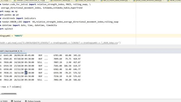Click the '186.50' profit value
This screenshot has width=181, height=102.
(x=68, y=66)
